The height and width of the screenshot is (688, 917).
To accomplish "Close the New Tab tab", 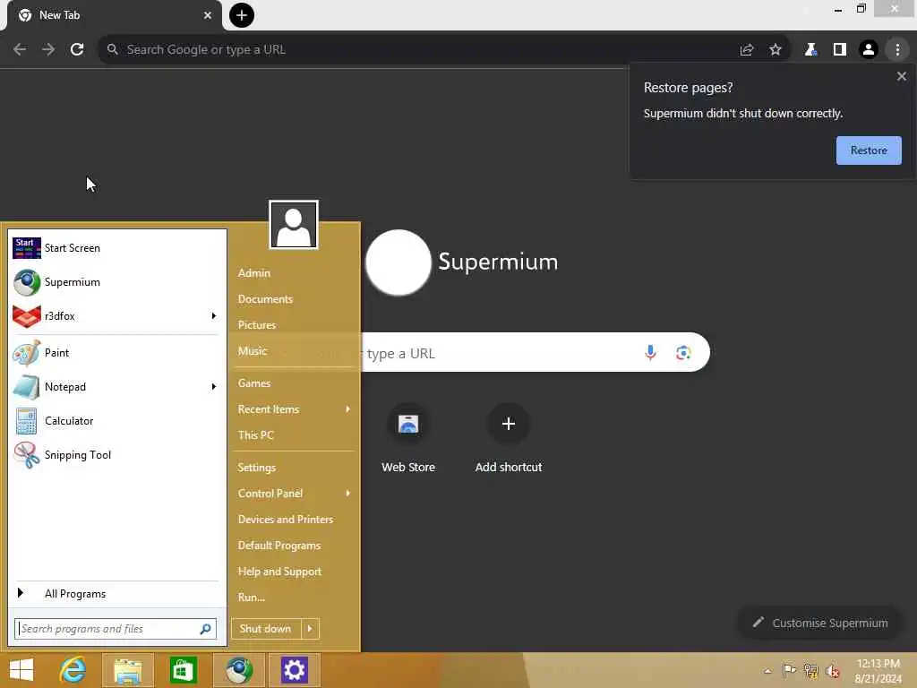I will [x=208, y=15].
